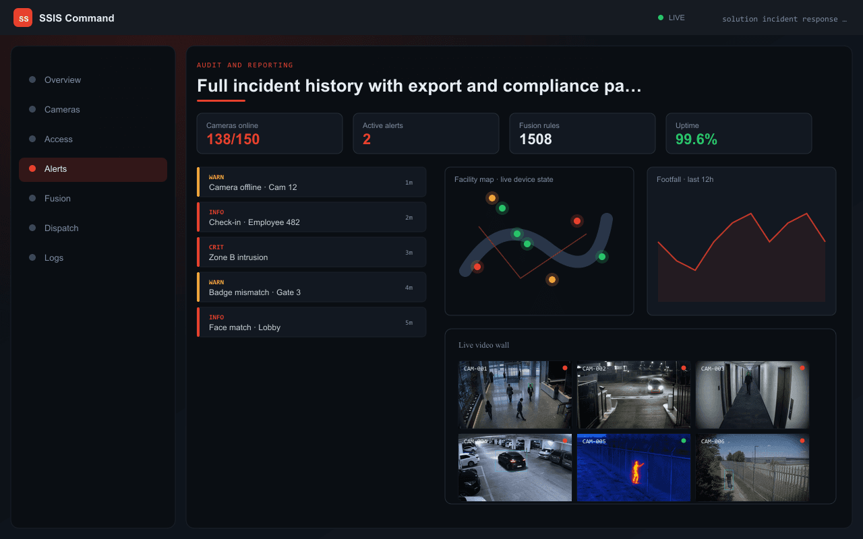Open the Camera offline Cam 12 alert
The width and height of the screenshot is (863, 539).
click(311, 182)
